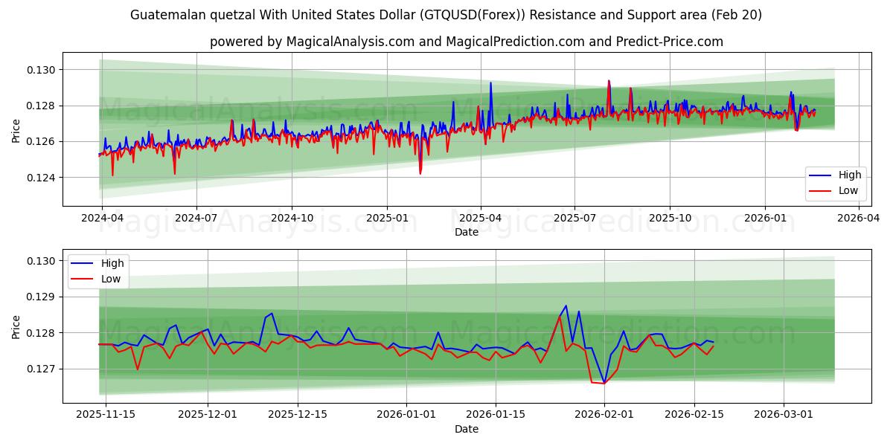The height and width of the screenshot is (446, 893).
Task: Toggle the High series in the bottom legend
Action: pos(112,262)
